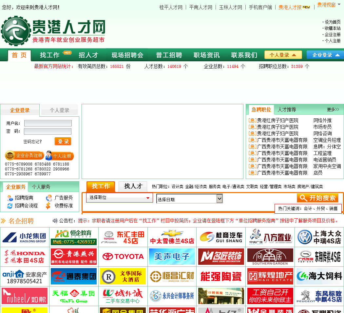This screenshot has width=344, height=313.
Task: Open the 恒企教育 banner
Action: [74, 237]
